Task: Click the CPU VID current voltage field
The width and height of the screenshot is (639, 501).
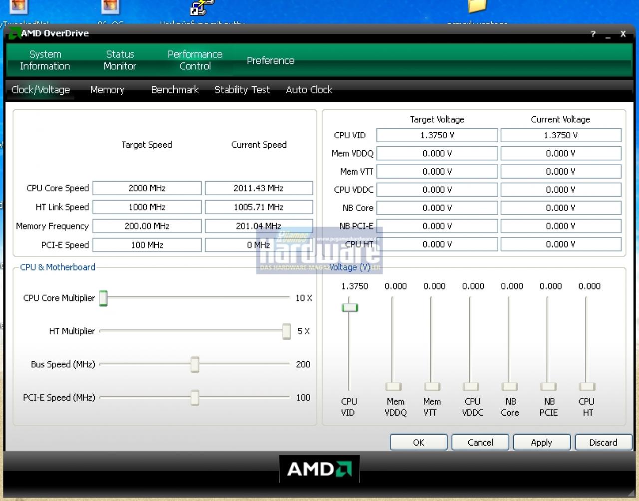Action: pyautogui.click(x=561, y=135)
